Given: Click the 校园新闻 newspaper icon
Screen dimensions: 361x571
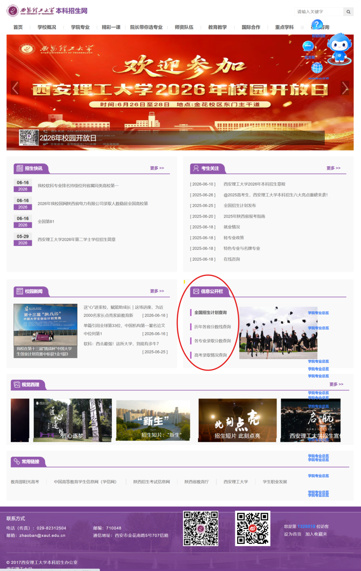Looking at the screenshot, I should [20, 291].
